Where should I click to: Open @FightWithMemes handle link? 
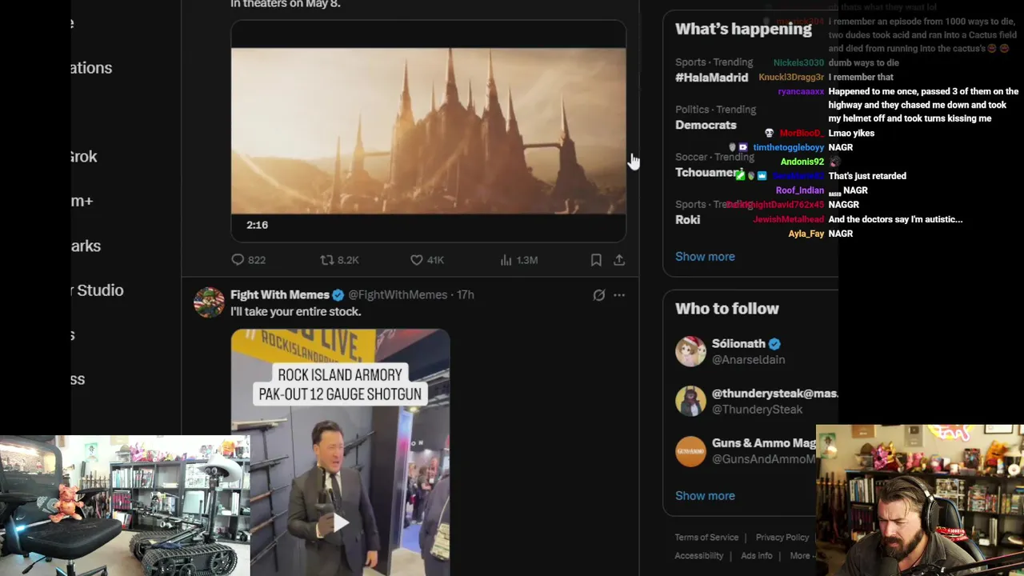point(398,294)
